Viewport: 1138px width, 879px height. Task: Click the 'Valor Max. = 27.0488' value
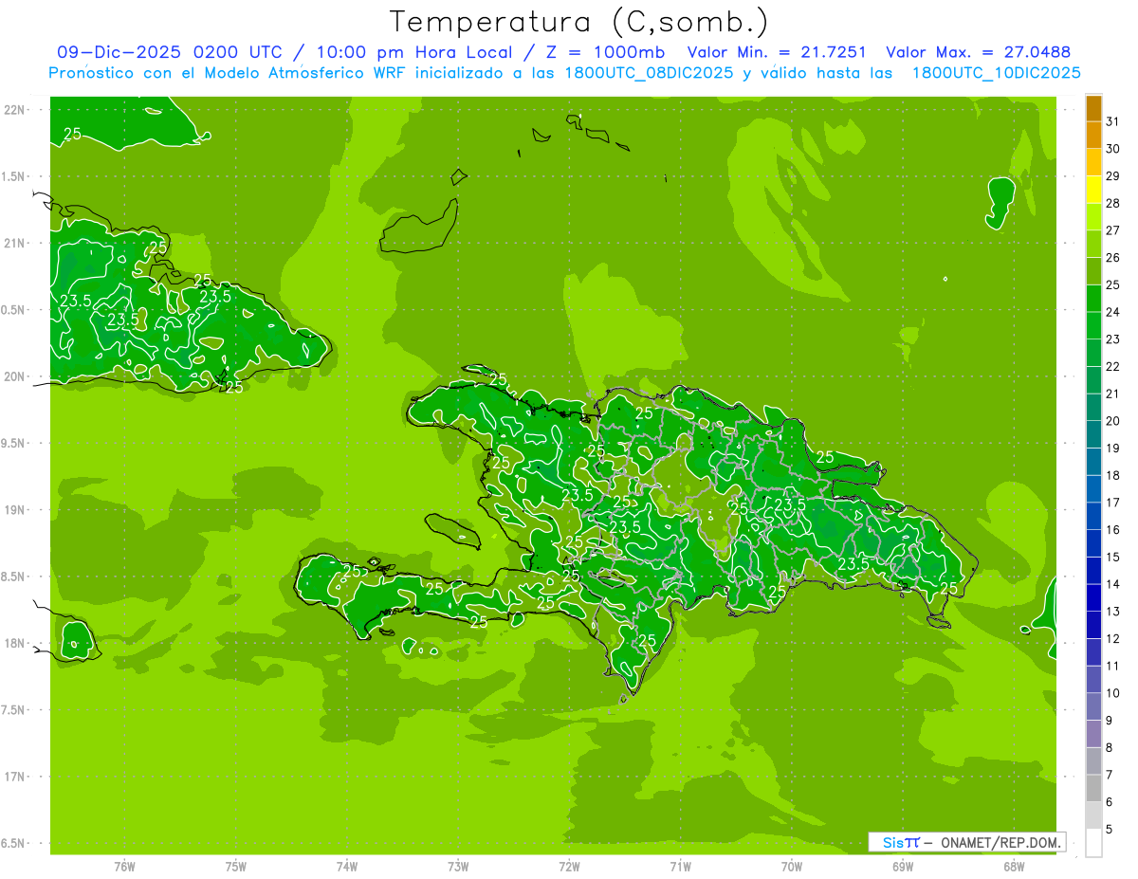[978, 52]
